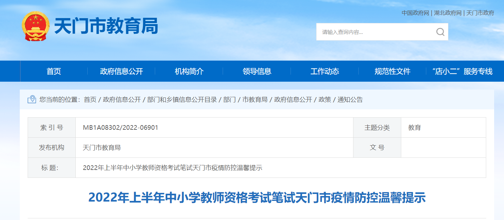Go to 政策 breadcrumb link
Image resolution: width=504 pixels, height=220 pixels.
(x=325, y=99)
